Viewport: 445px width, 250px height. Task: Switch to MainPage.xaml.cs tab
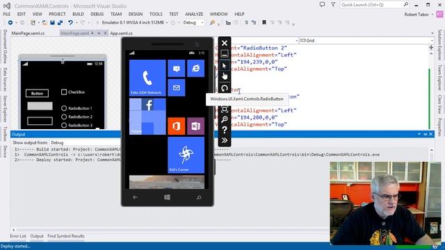coord(28,33)
